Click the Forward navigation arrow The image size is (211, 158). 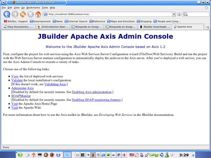[15, 14]
